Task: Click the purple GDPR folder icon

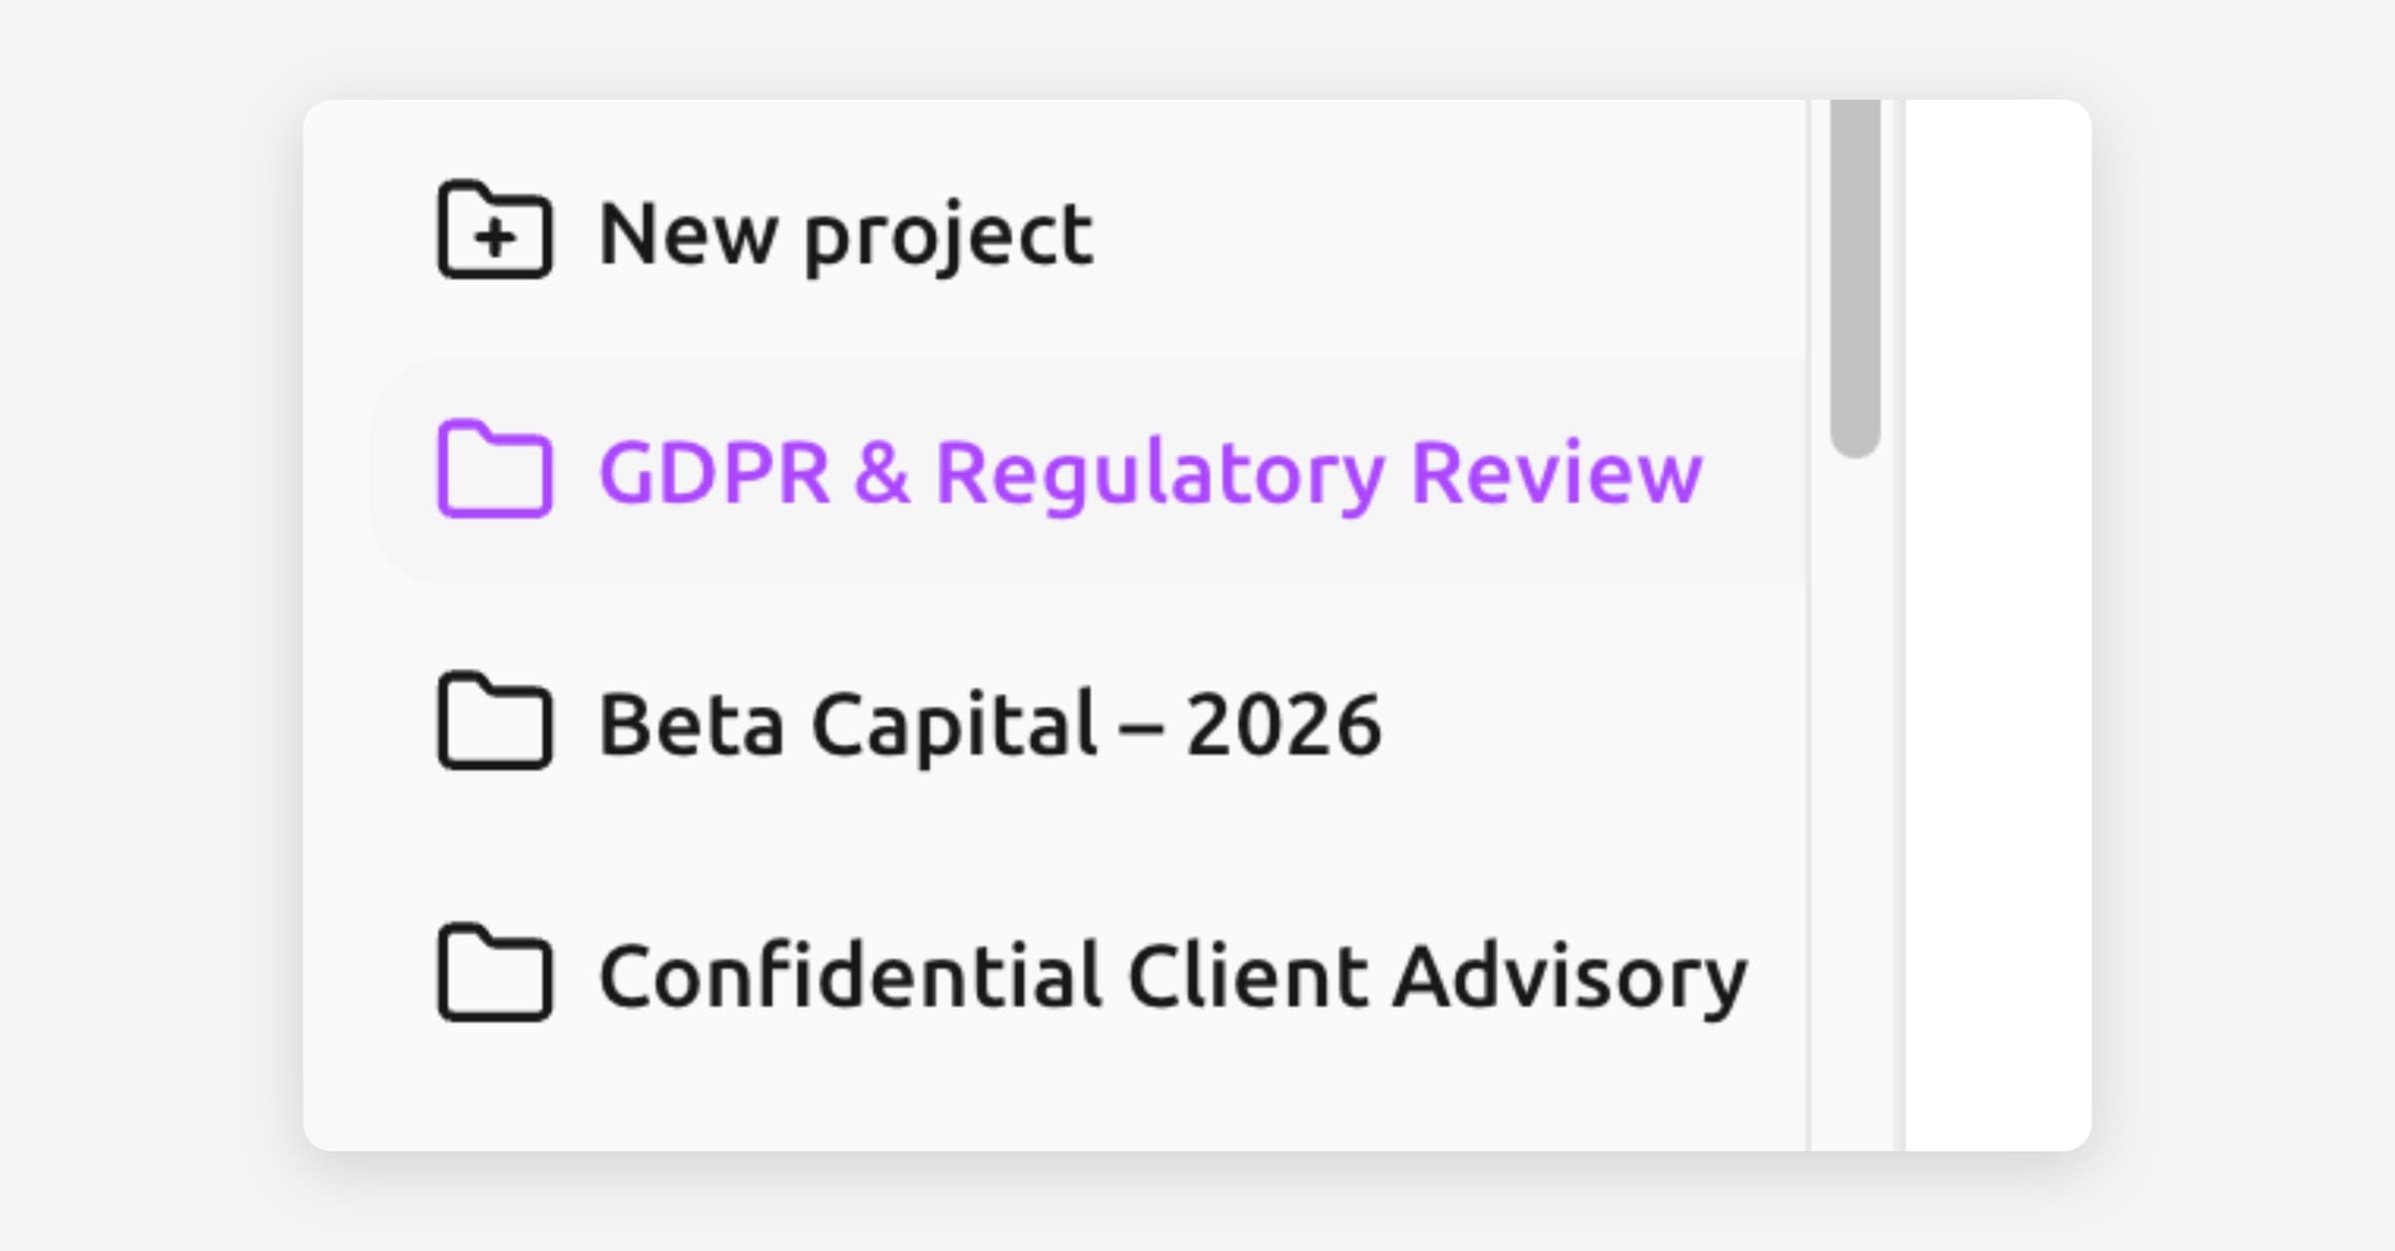Action: tap(494, 470)
